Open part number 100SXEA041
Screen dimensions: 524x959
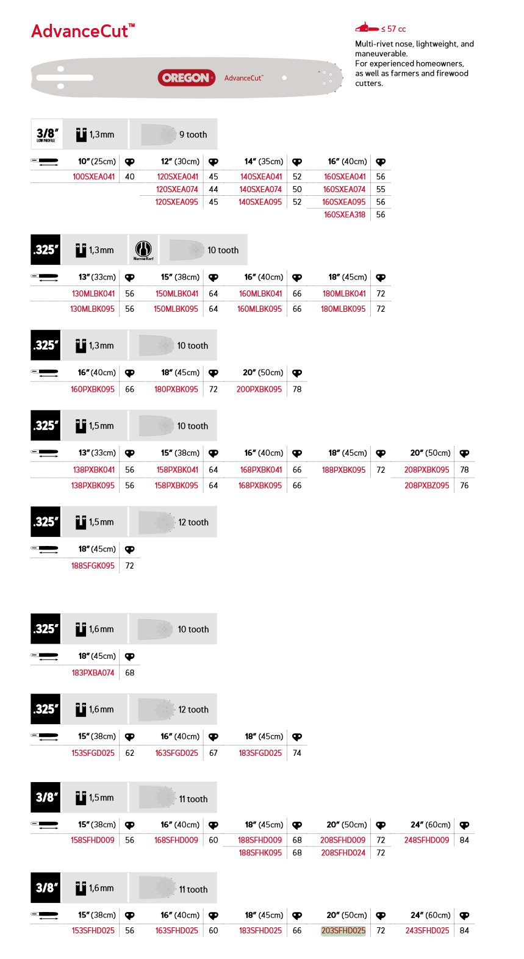click(x=93, y=177)
